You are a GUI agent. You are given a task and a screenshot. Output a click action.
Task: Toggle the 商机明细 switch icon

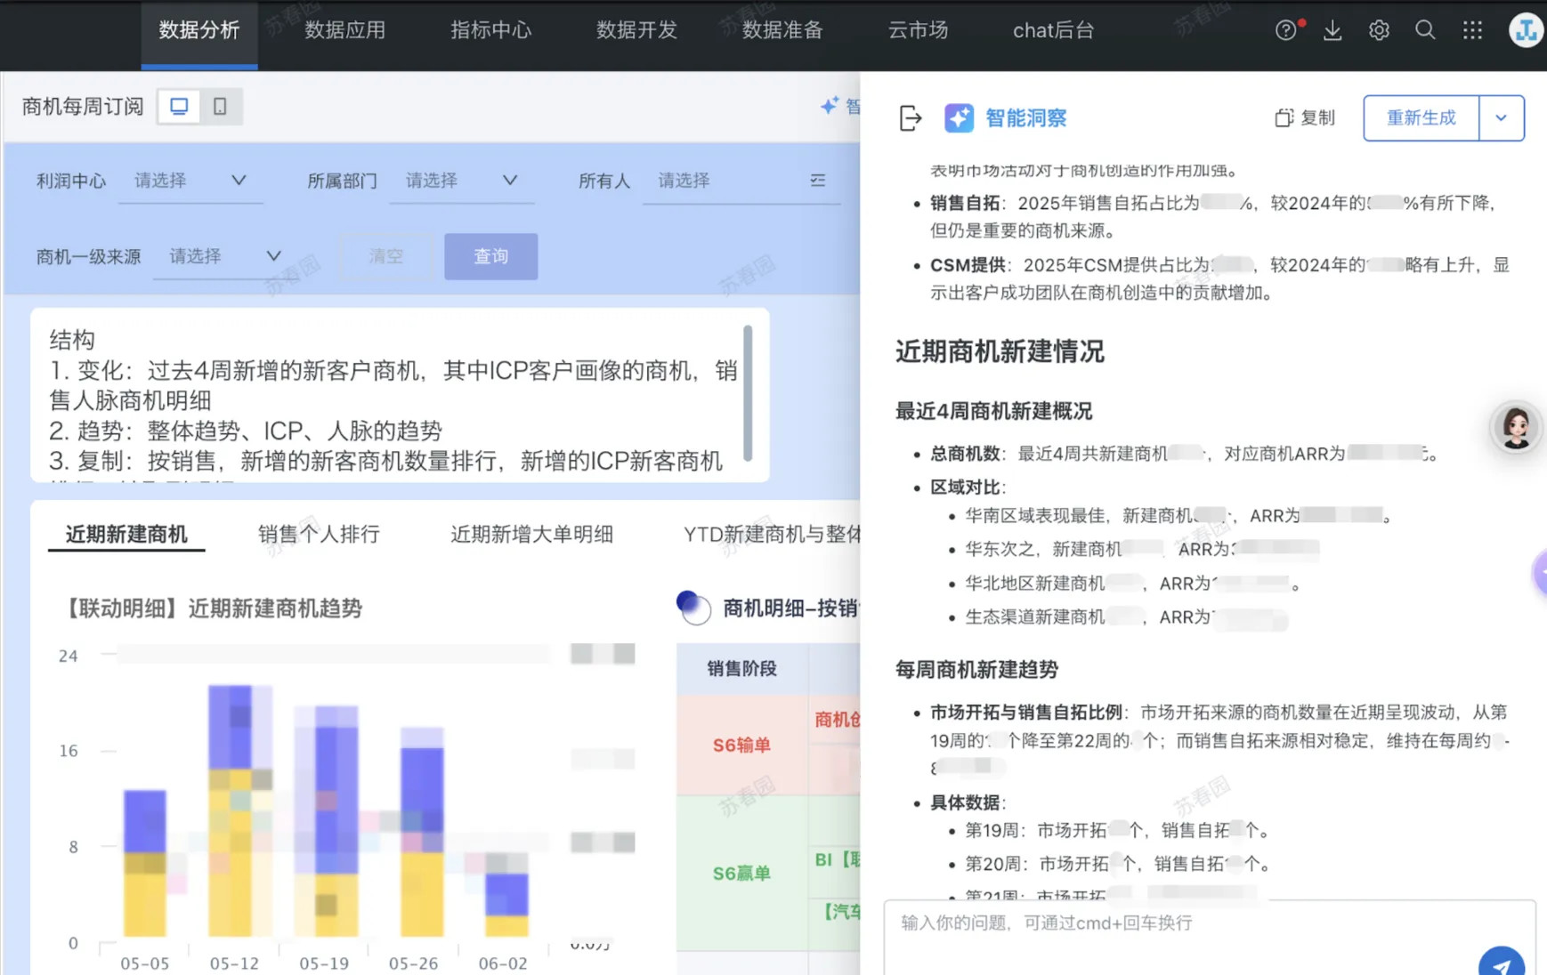tap(693, 608)
